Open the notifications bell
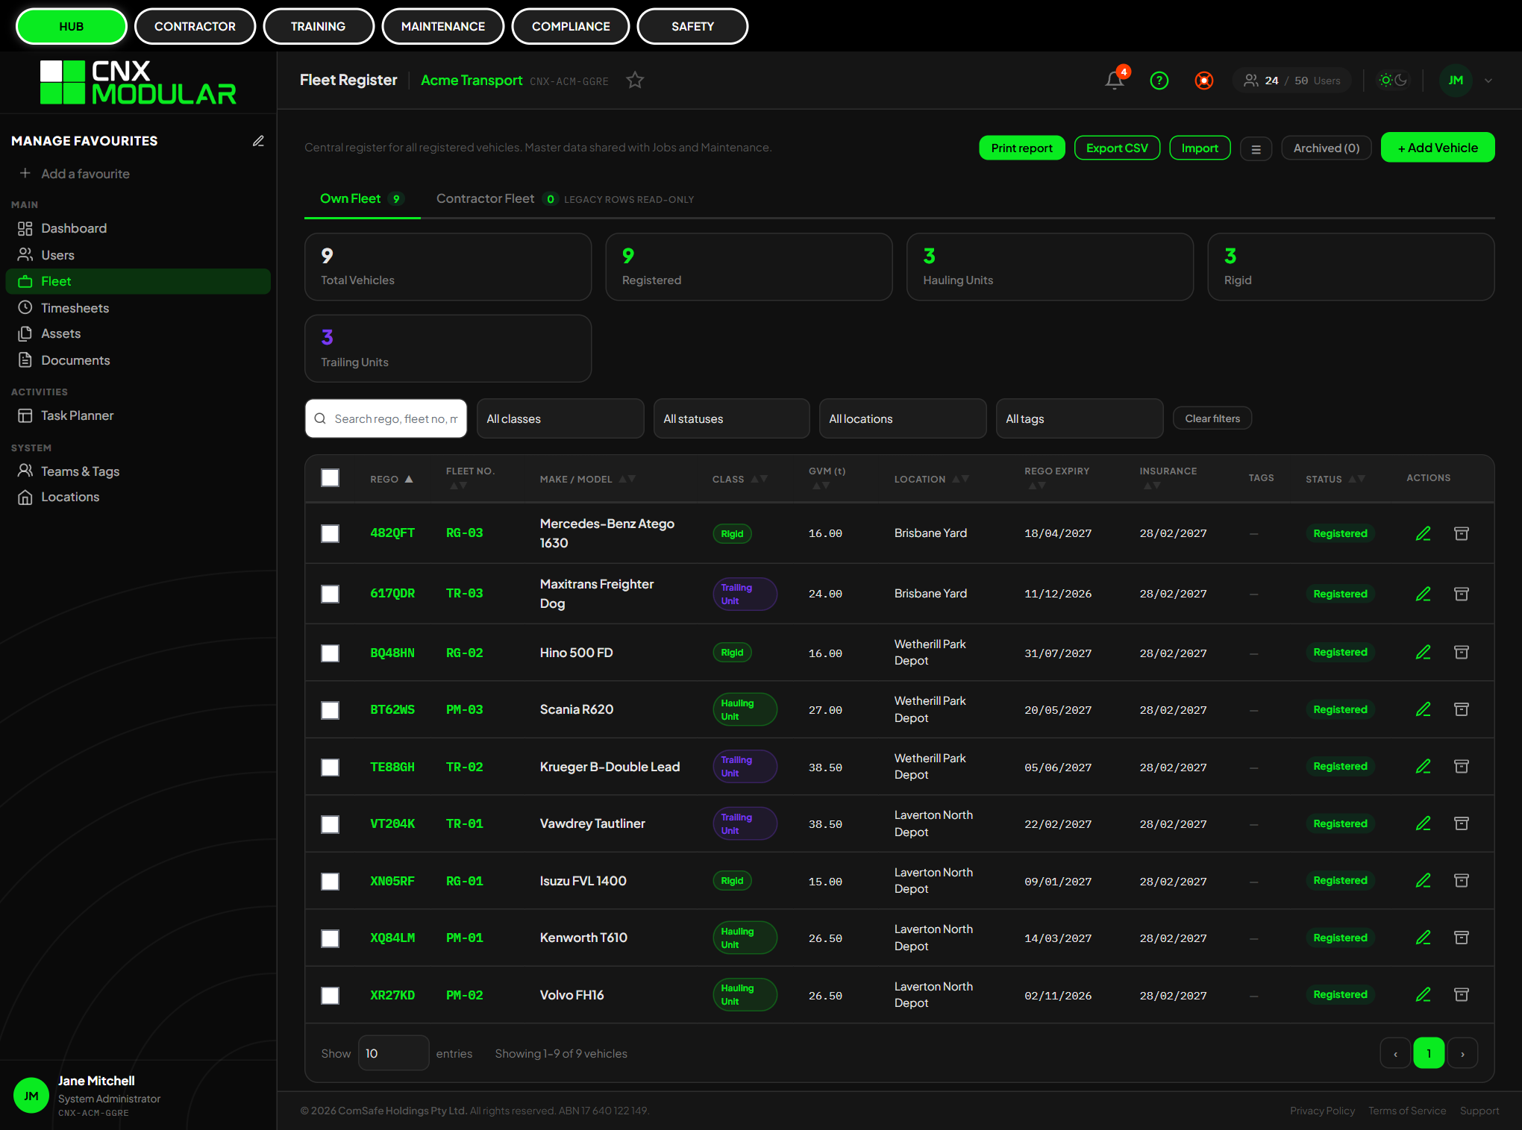1522x1130 pixels. 1115,81
